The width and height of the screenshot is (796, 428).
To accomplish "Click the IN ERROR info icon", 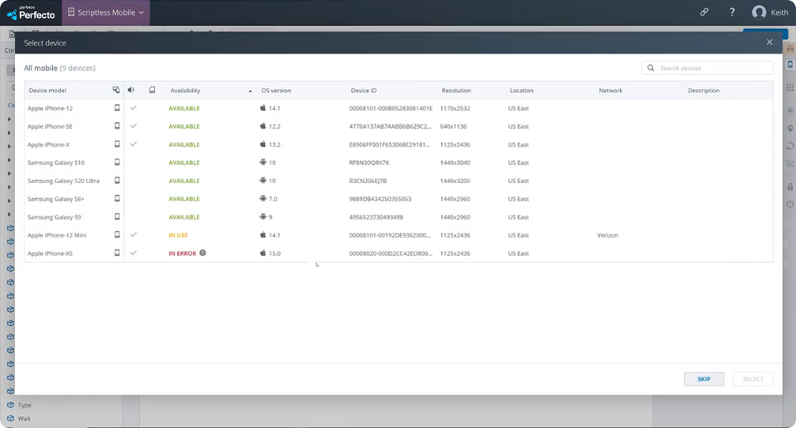I will point(203,252).
